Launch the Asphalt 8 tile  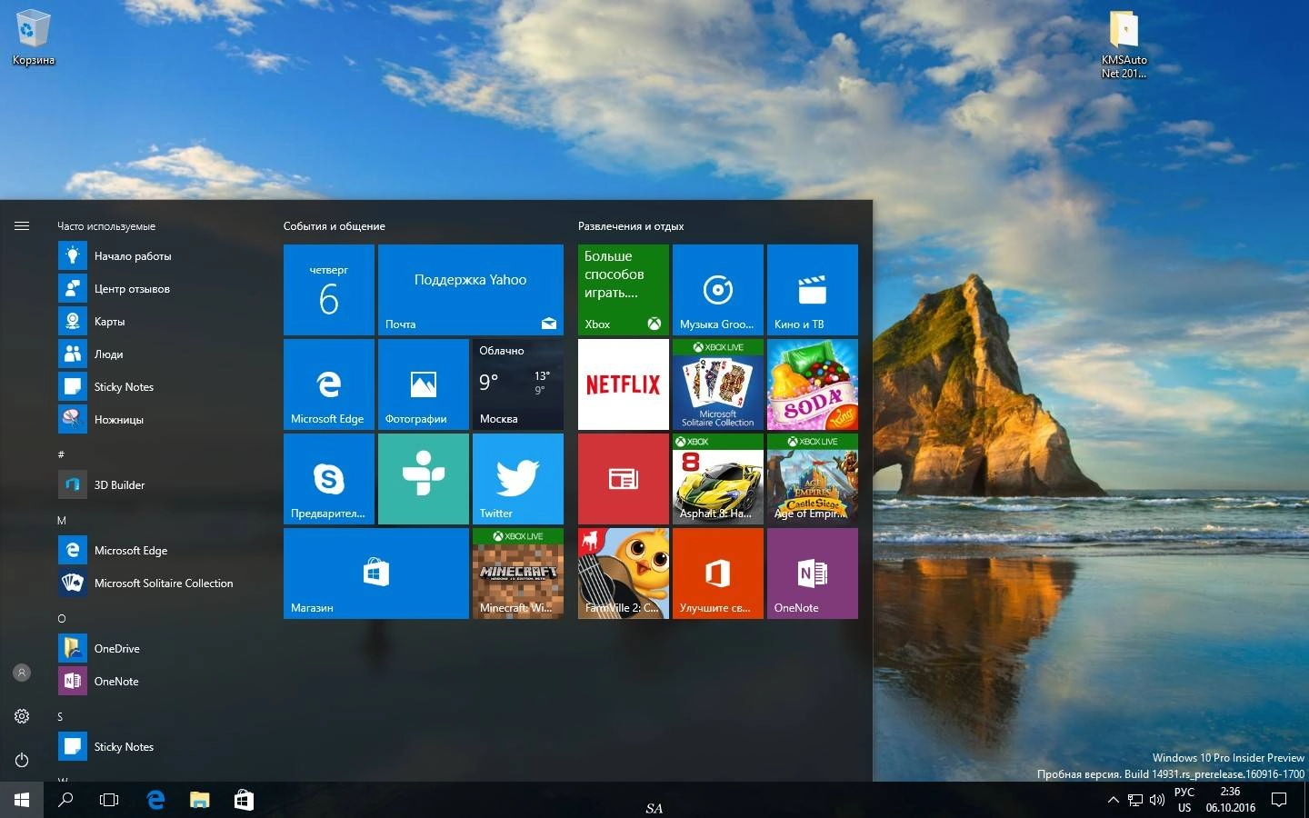click(718, 479)
